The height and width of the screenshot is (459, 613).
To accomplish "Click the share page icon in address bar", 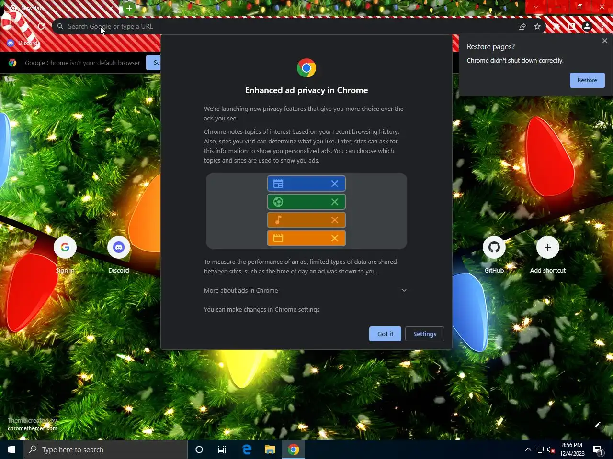I will 522,27.
